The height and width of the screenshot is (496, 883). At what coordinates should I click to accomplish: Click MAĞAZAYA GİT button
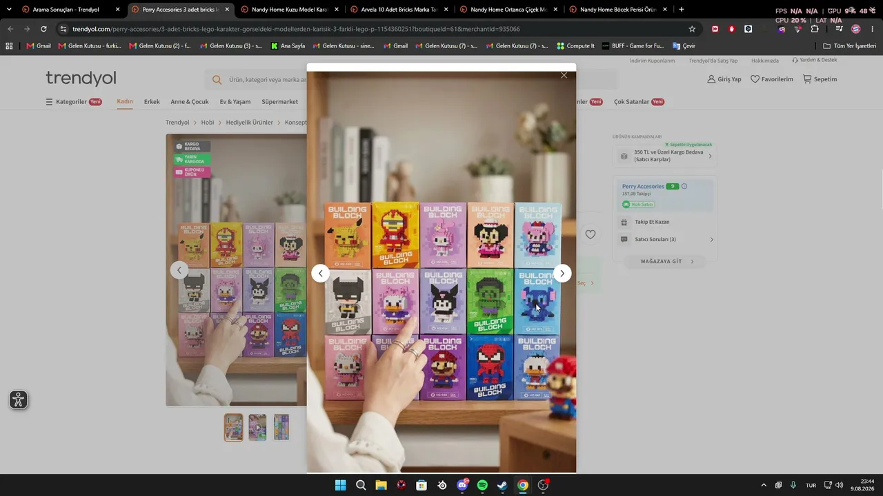point(665,261)
